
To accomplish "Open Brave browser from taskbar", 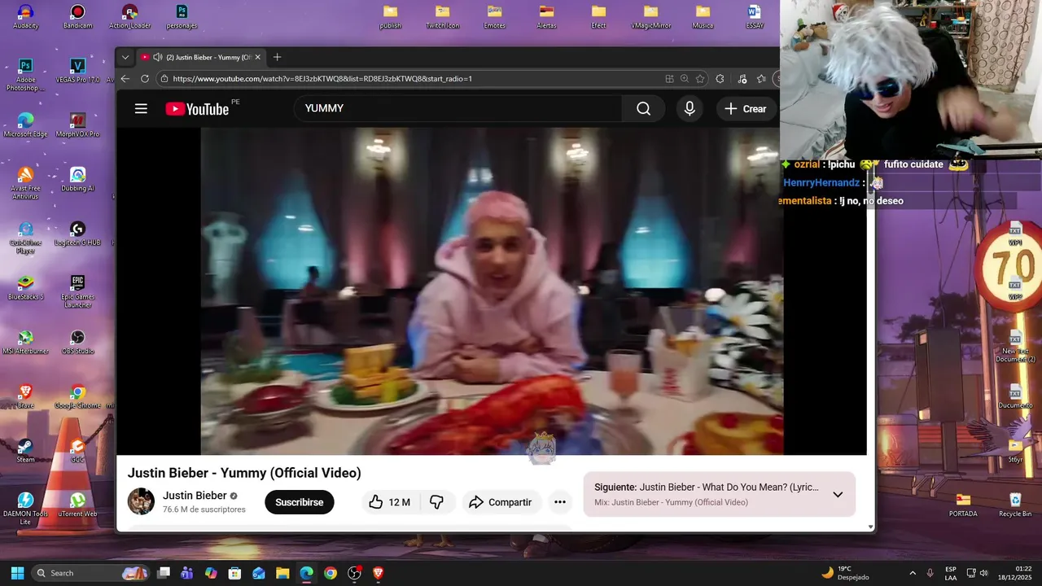I will pyautogui.click(x=378, y=573).
